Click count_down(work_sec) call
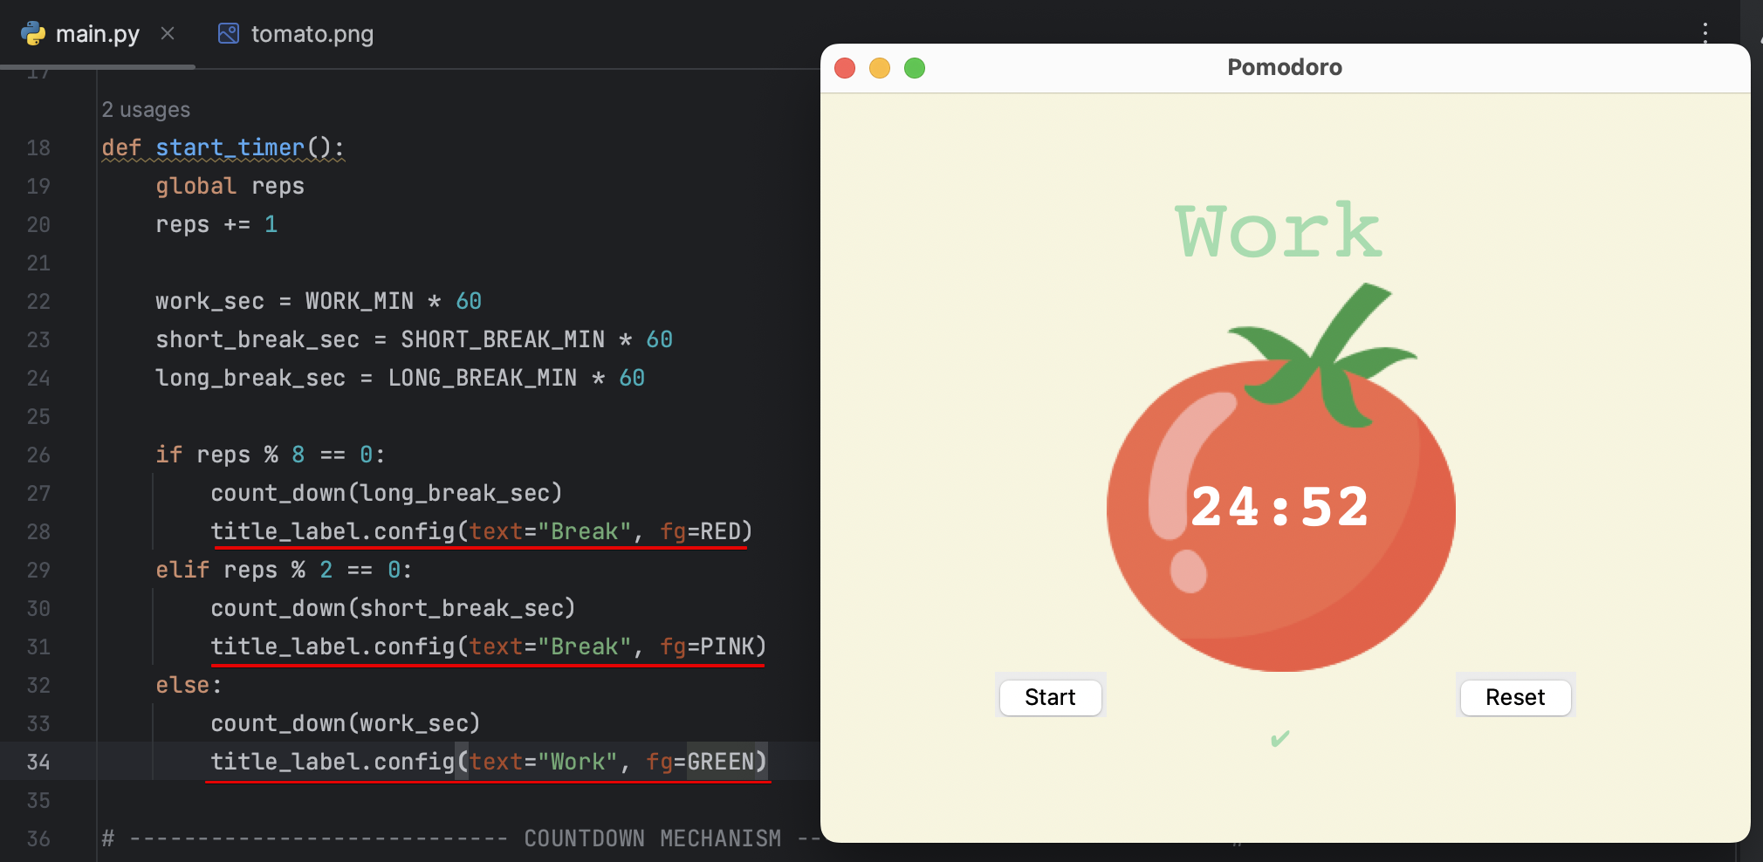This screenshot has height=862, width=1763. click(x=346, y=724)
